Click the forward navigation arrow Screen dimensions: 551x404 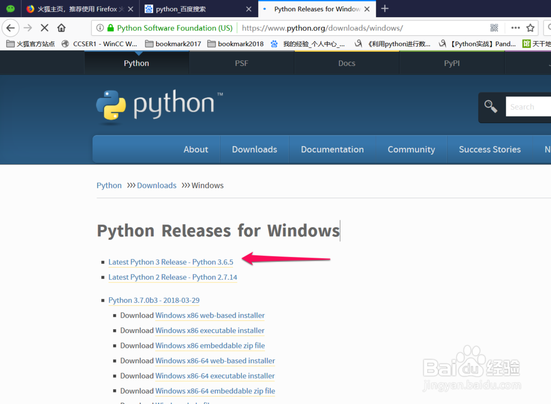26,28
